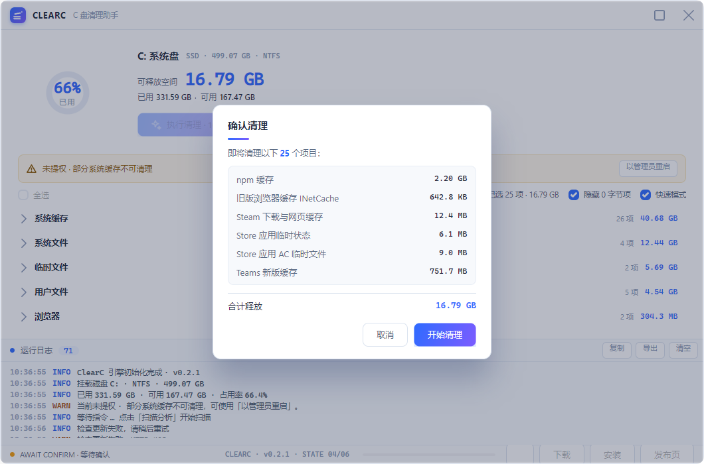Copy the run log with 复制
Screen dimensions: 704x464
(616, 349)
